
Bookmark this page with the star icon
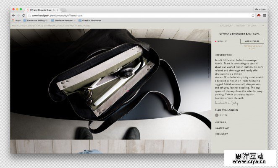click(x=253, y=15)
